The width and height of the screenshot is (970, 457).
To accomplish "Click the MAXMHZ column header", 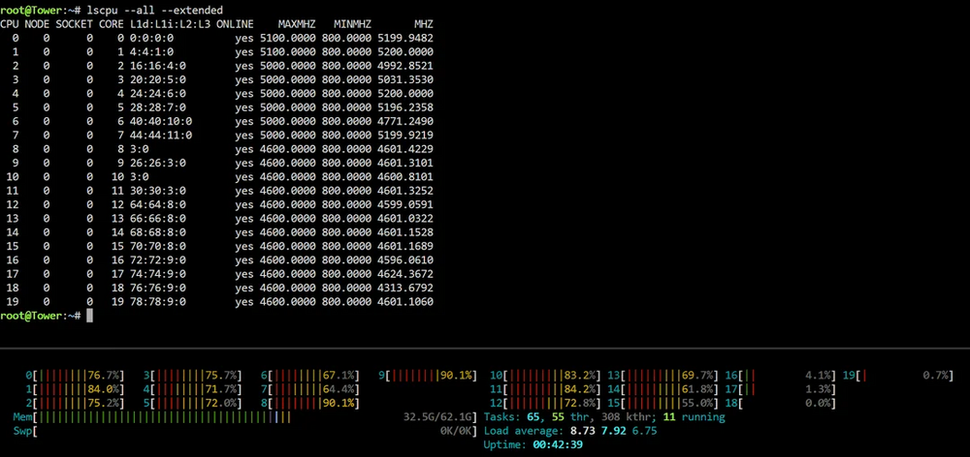I will [297, 24].
